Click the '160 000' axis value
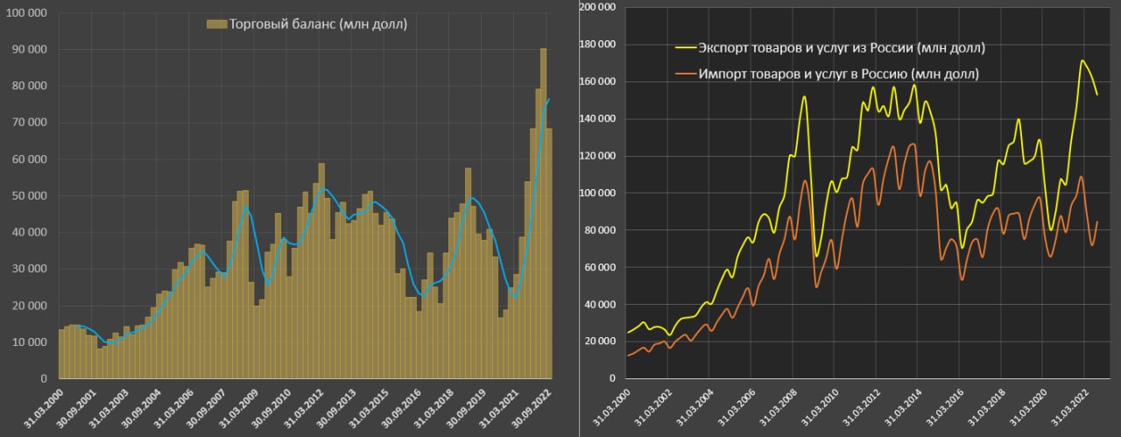The width and height of the screenshot is (1121, 437). [596, 81]
